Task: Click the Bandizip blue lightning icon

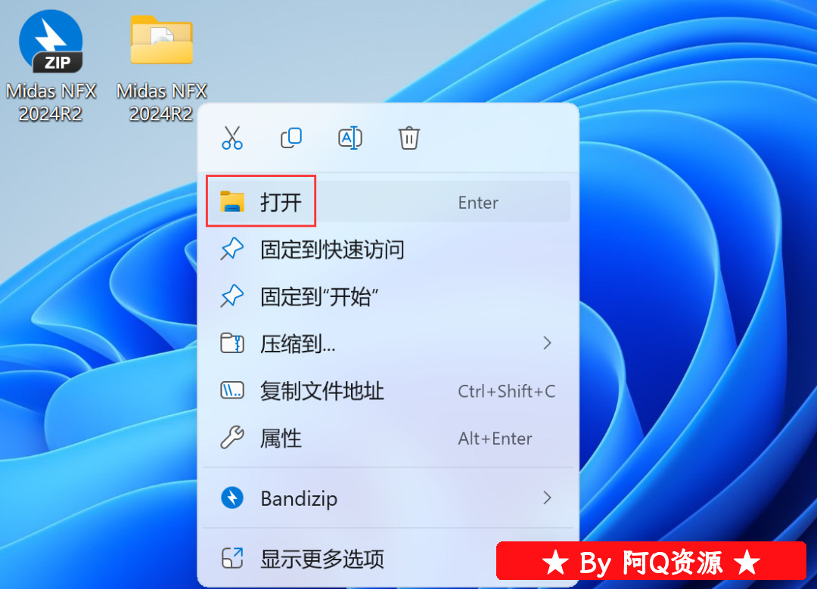Action: click(x=232, y=498)
